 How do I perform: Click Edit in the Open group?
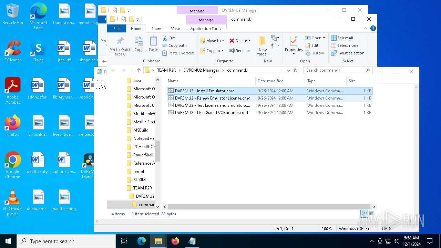click(312, 45)
